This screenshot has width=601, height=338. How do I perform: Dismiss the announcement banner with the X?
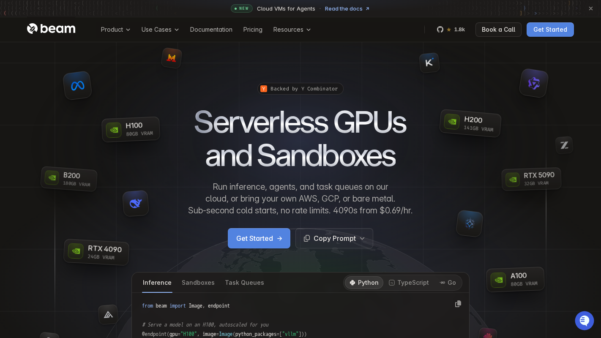coord(591,8)
